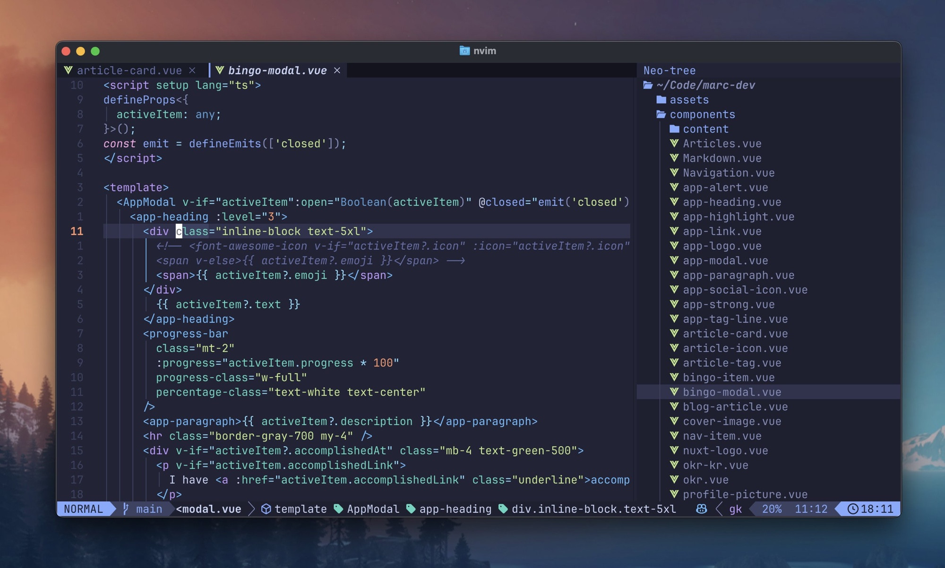Click the NORMAL mode indicator
This screenshot has width=945, height=568.
[83, 509]
